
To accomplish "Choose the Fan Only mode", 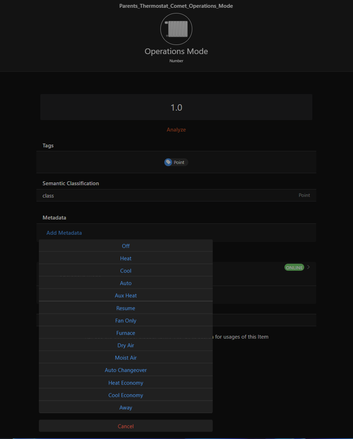I will (126, 321).
